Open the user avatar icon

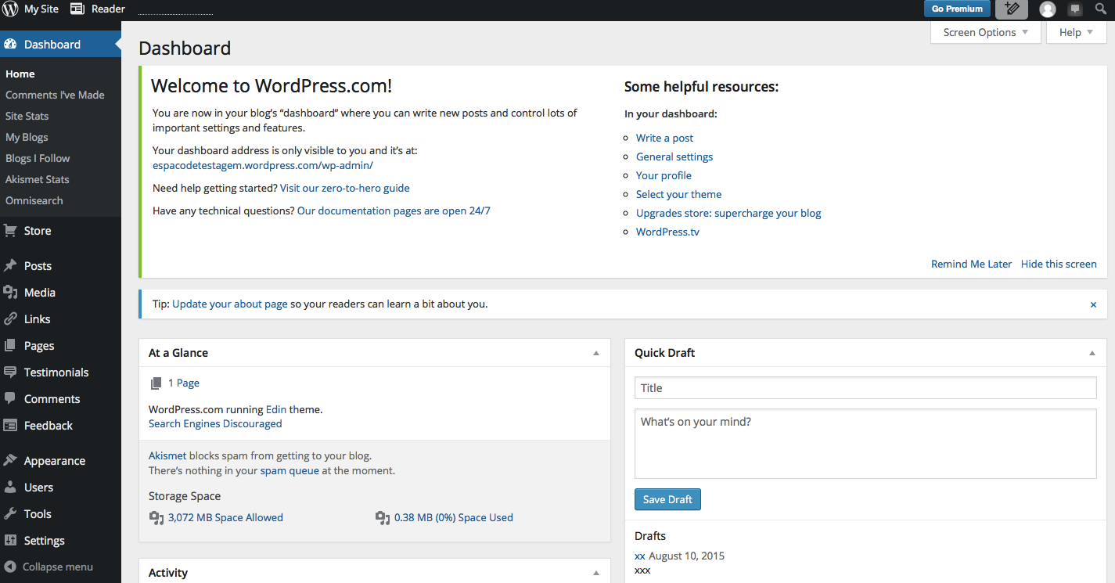coord(1048,9)
